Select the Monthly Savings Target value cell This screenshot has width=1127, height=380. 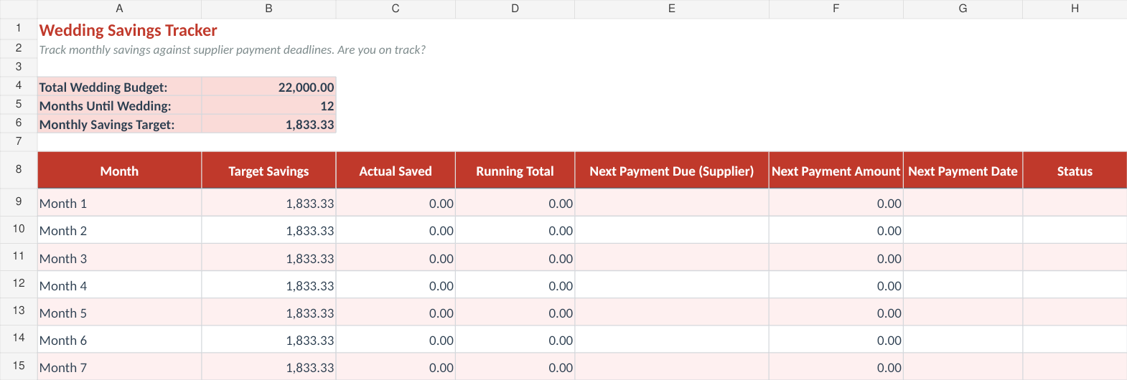point(268,123)
